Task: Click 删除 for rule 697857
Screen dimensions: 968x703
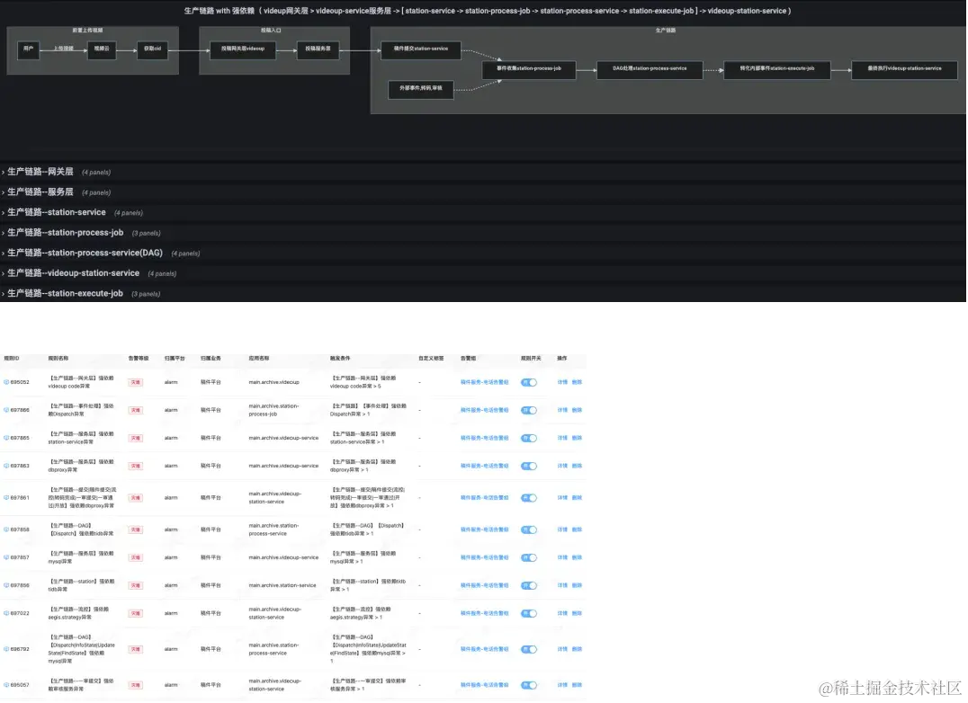Action: 577,557
